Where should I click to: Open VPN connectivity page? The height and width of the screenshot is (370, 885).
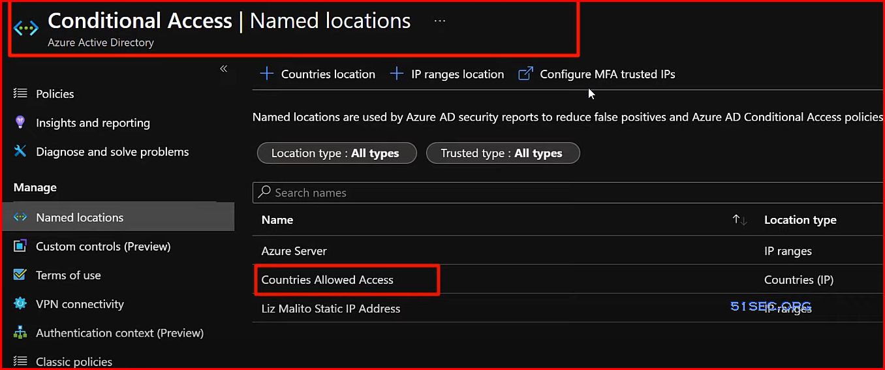(80, 303)
